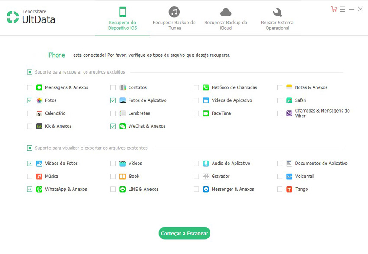Click the FaceTime camera icon
Screen dimensions: 368x254
206,113
